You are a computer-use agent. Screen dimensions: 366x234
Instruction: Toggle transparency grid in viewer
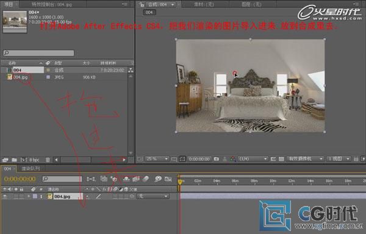[281, 159]
